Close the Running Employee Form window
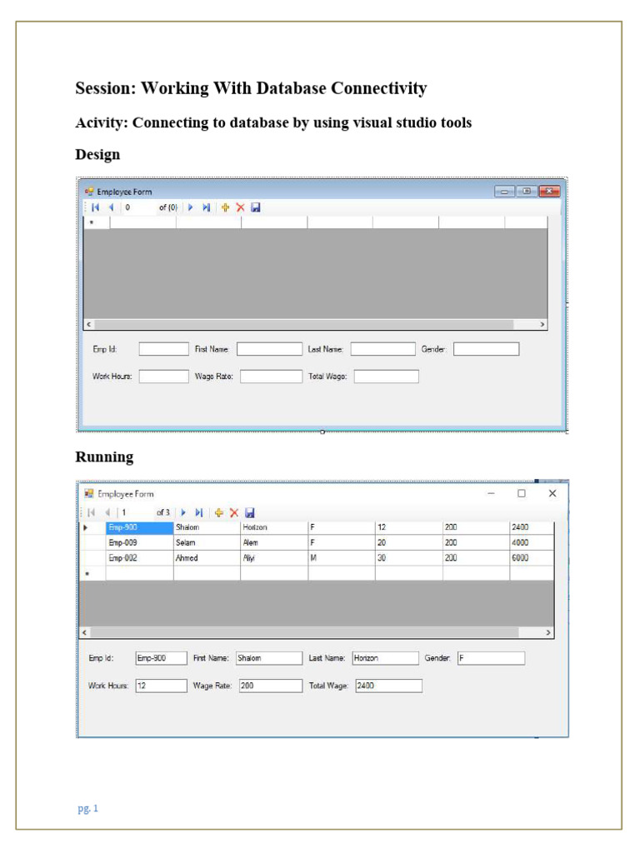The width and height of the screenshot is (640, 853). pos(552,493)
